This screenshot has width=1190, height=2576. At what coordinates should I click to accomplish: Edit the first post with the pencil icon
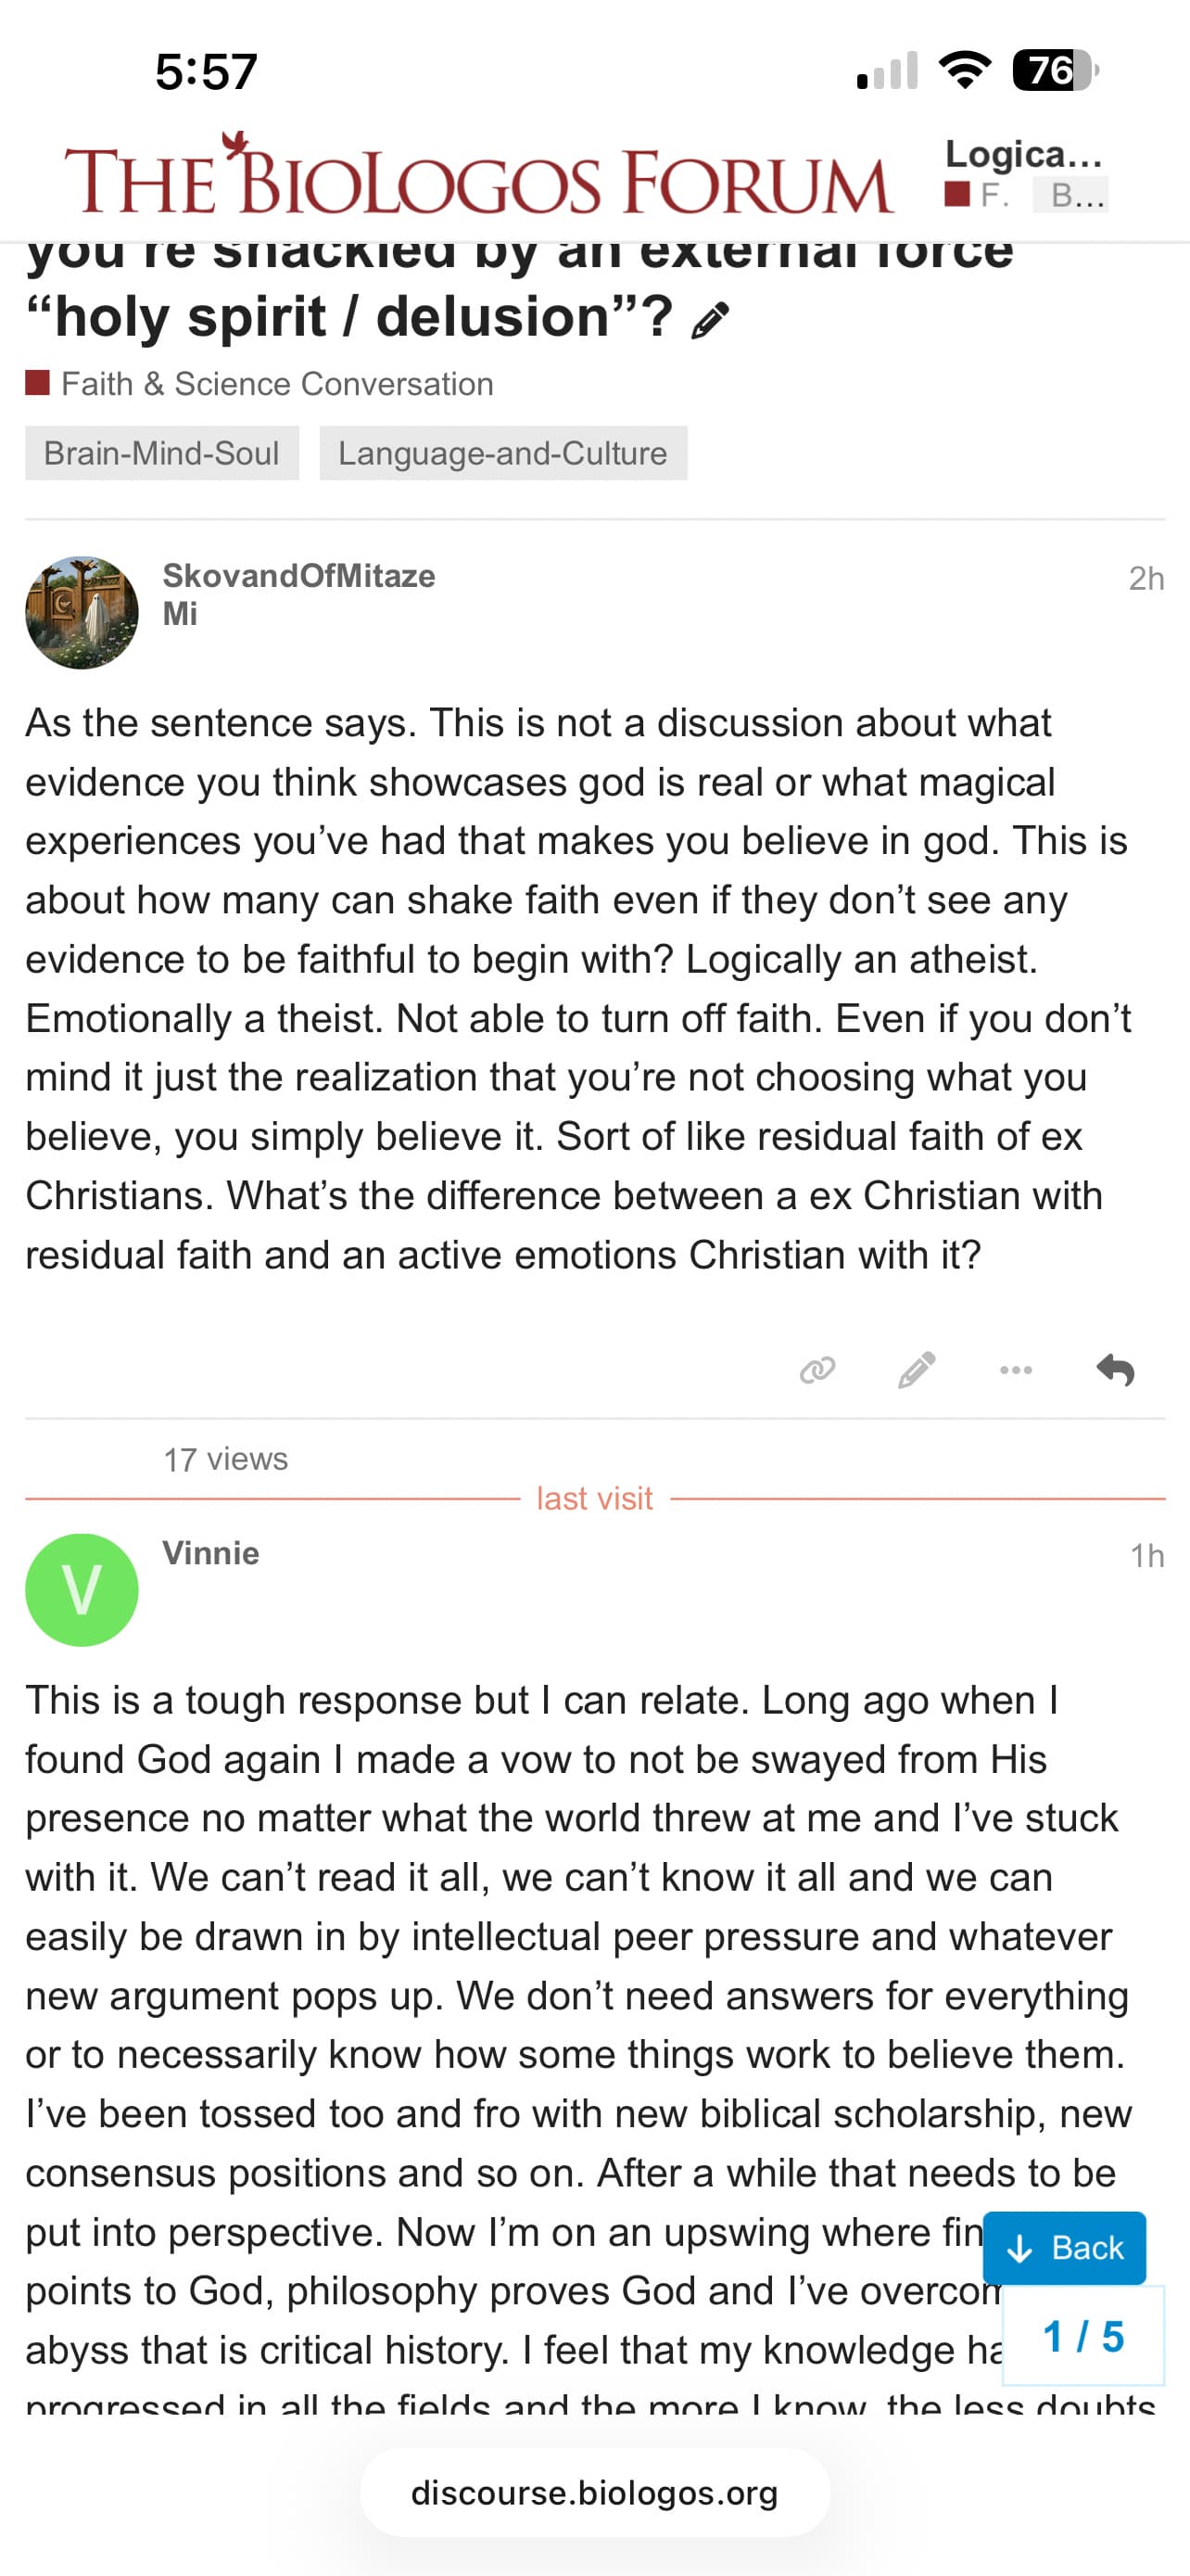(x=917, y=1369)
